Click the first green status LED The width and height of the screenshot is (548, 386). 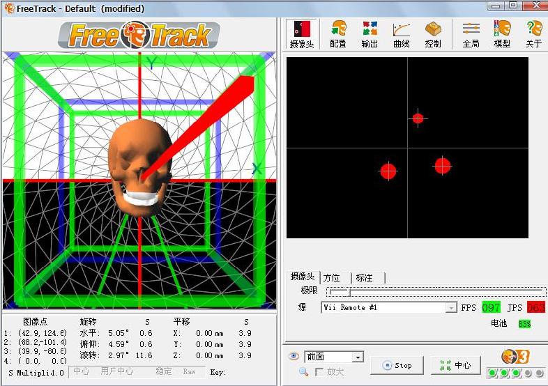click(492, 373)
